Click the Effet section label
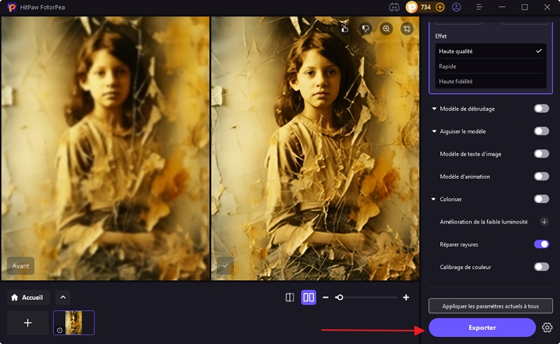This screenshot has width=560, height=344. click(x=441, y=36)
